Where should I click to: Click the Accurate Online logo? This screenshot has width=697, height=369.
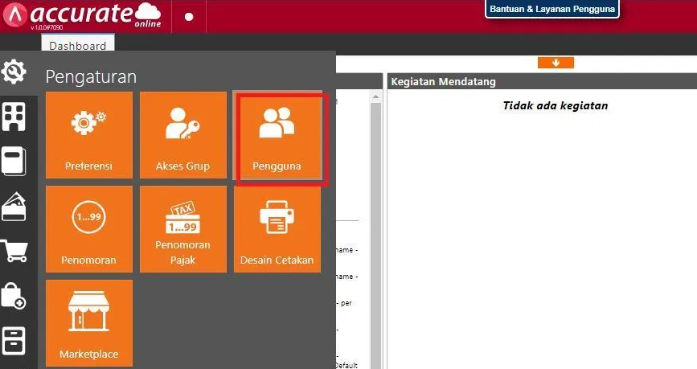(84, 15)
